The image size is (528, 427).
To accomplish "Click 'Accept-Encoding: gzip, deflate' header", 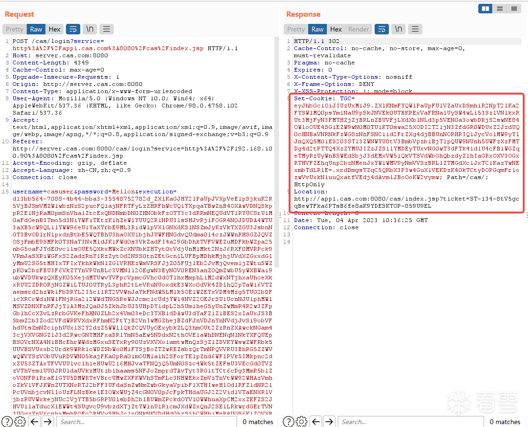I will click(70, 163).
